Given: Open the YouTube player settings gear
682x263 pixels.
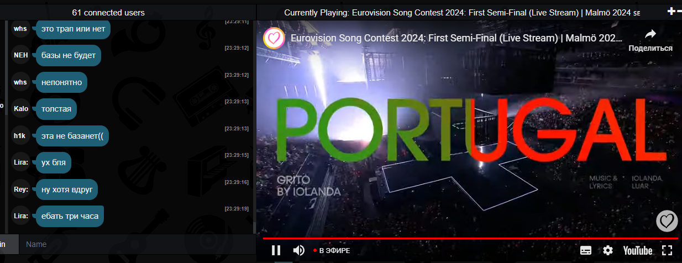Looking at the screenshot, I should click(x=608, y=250).
